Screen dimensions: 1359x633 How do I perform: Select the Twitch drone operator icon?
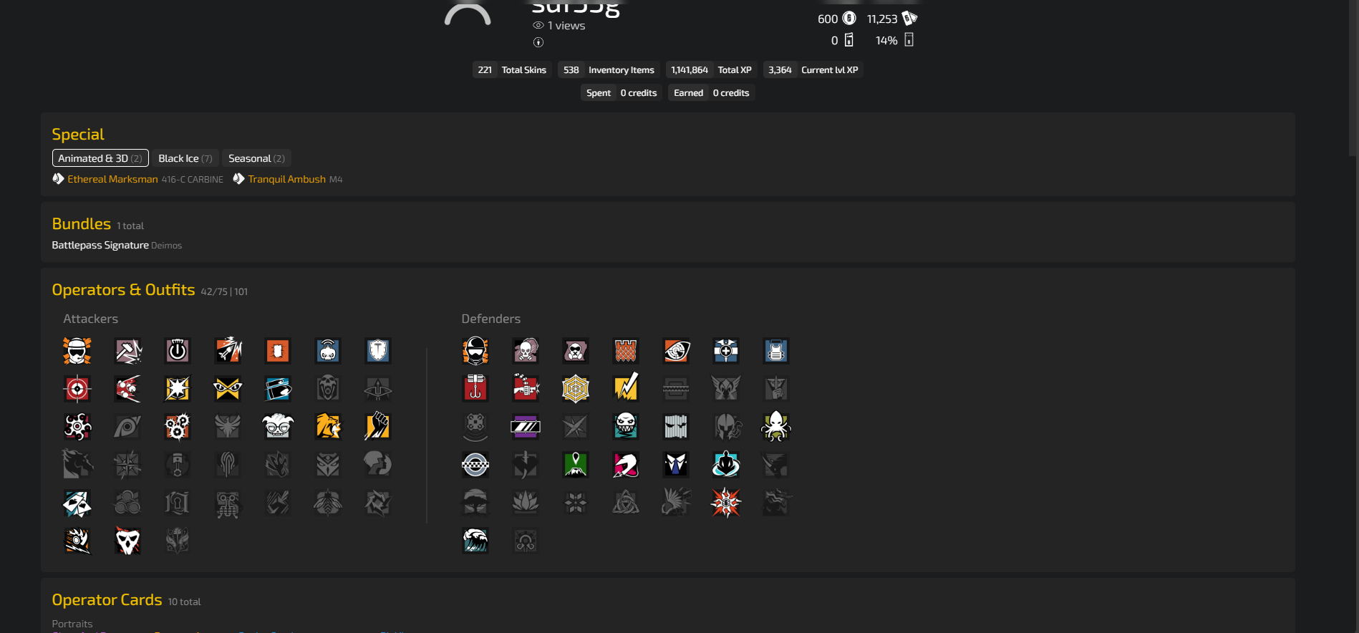[328, 351]
